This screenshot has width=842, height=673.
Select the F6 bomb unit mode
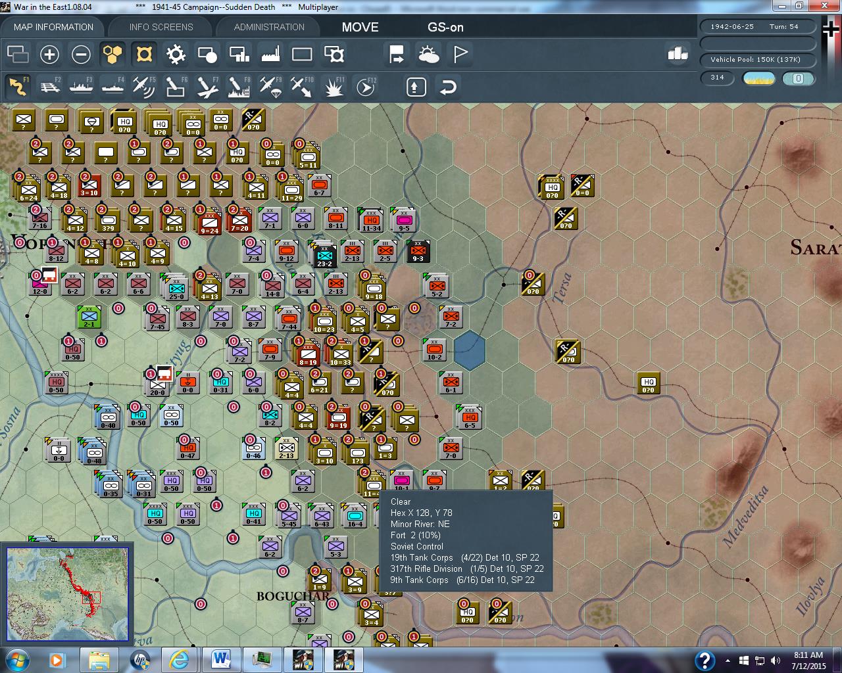tap(176, 86)
